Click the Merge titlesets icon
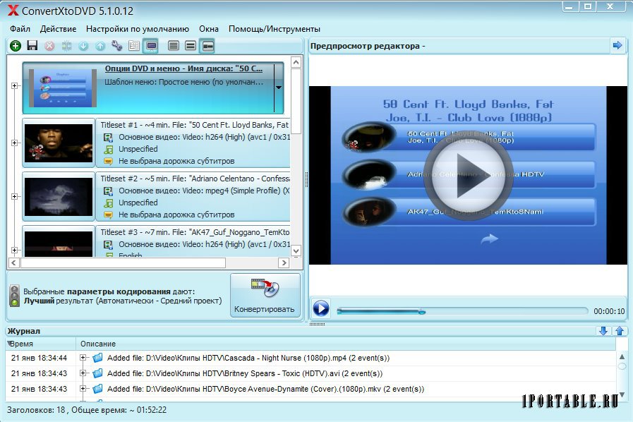Screen dimensions: 633x422 (66, 46)
